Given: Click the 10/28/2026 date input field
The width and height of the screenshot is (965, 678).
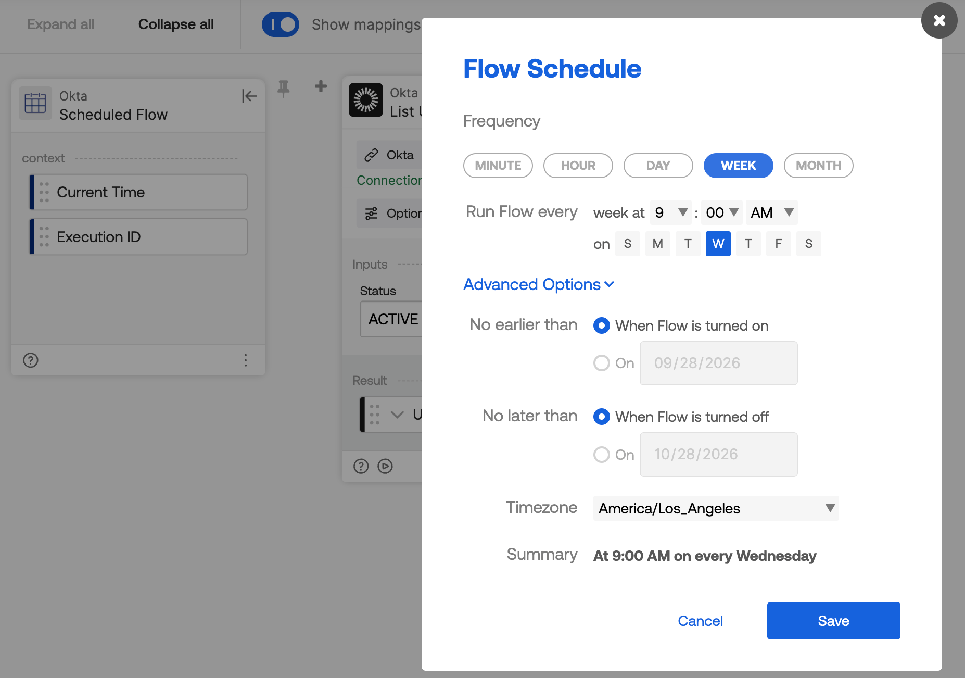Looking at the screenshot, I should point(719,455).
